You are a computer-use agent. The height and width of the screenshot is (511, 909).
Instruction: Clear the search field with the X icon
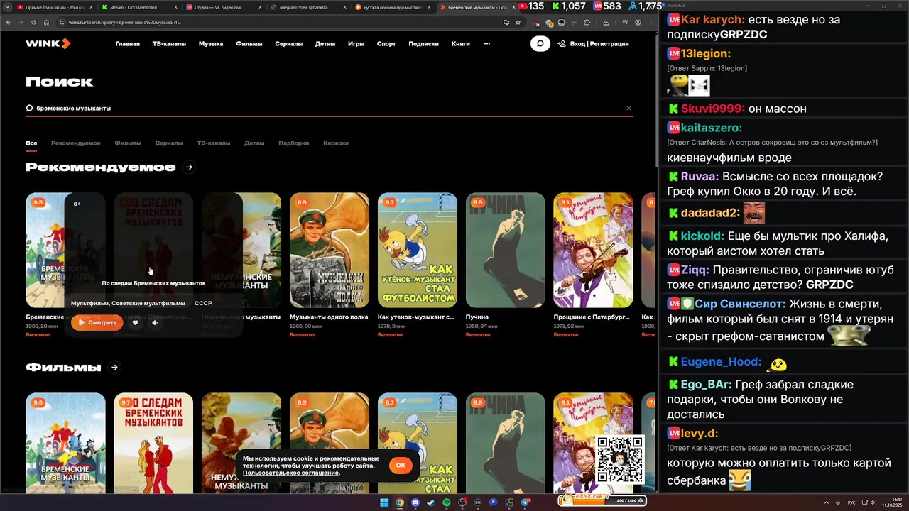click(628, 109)
